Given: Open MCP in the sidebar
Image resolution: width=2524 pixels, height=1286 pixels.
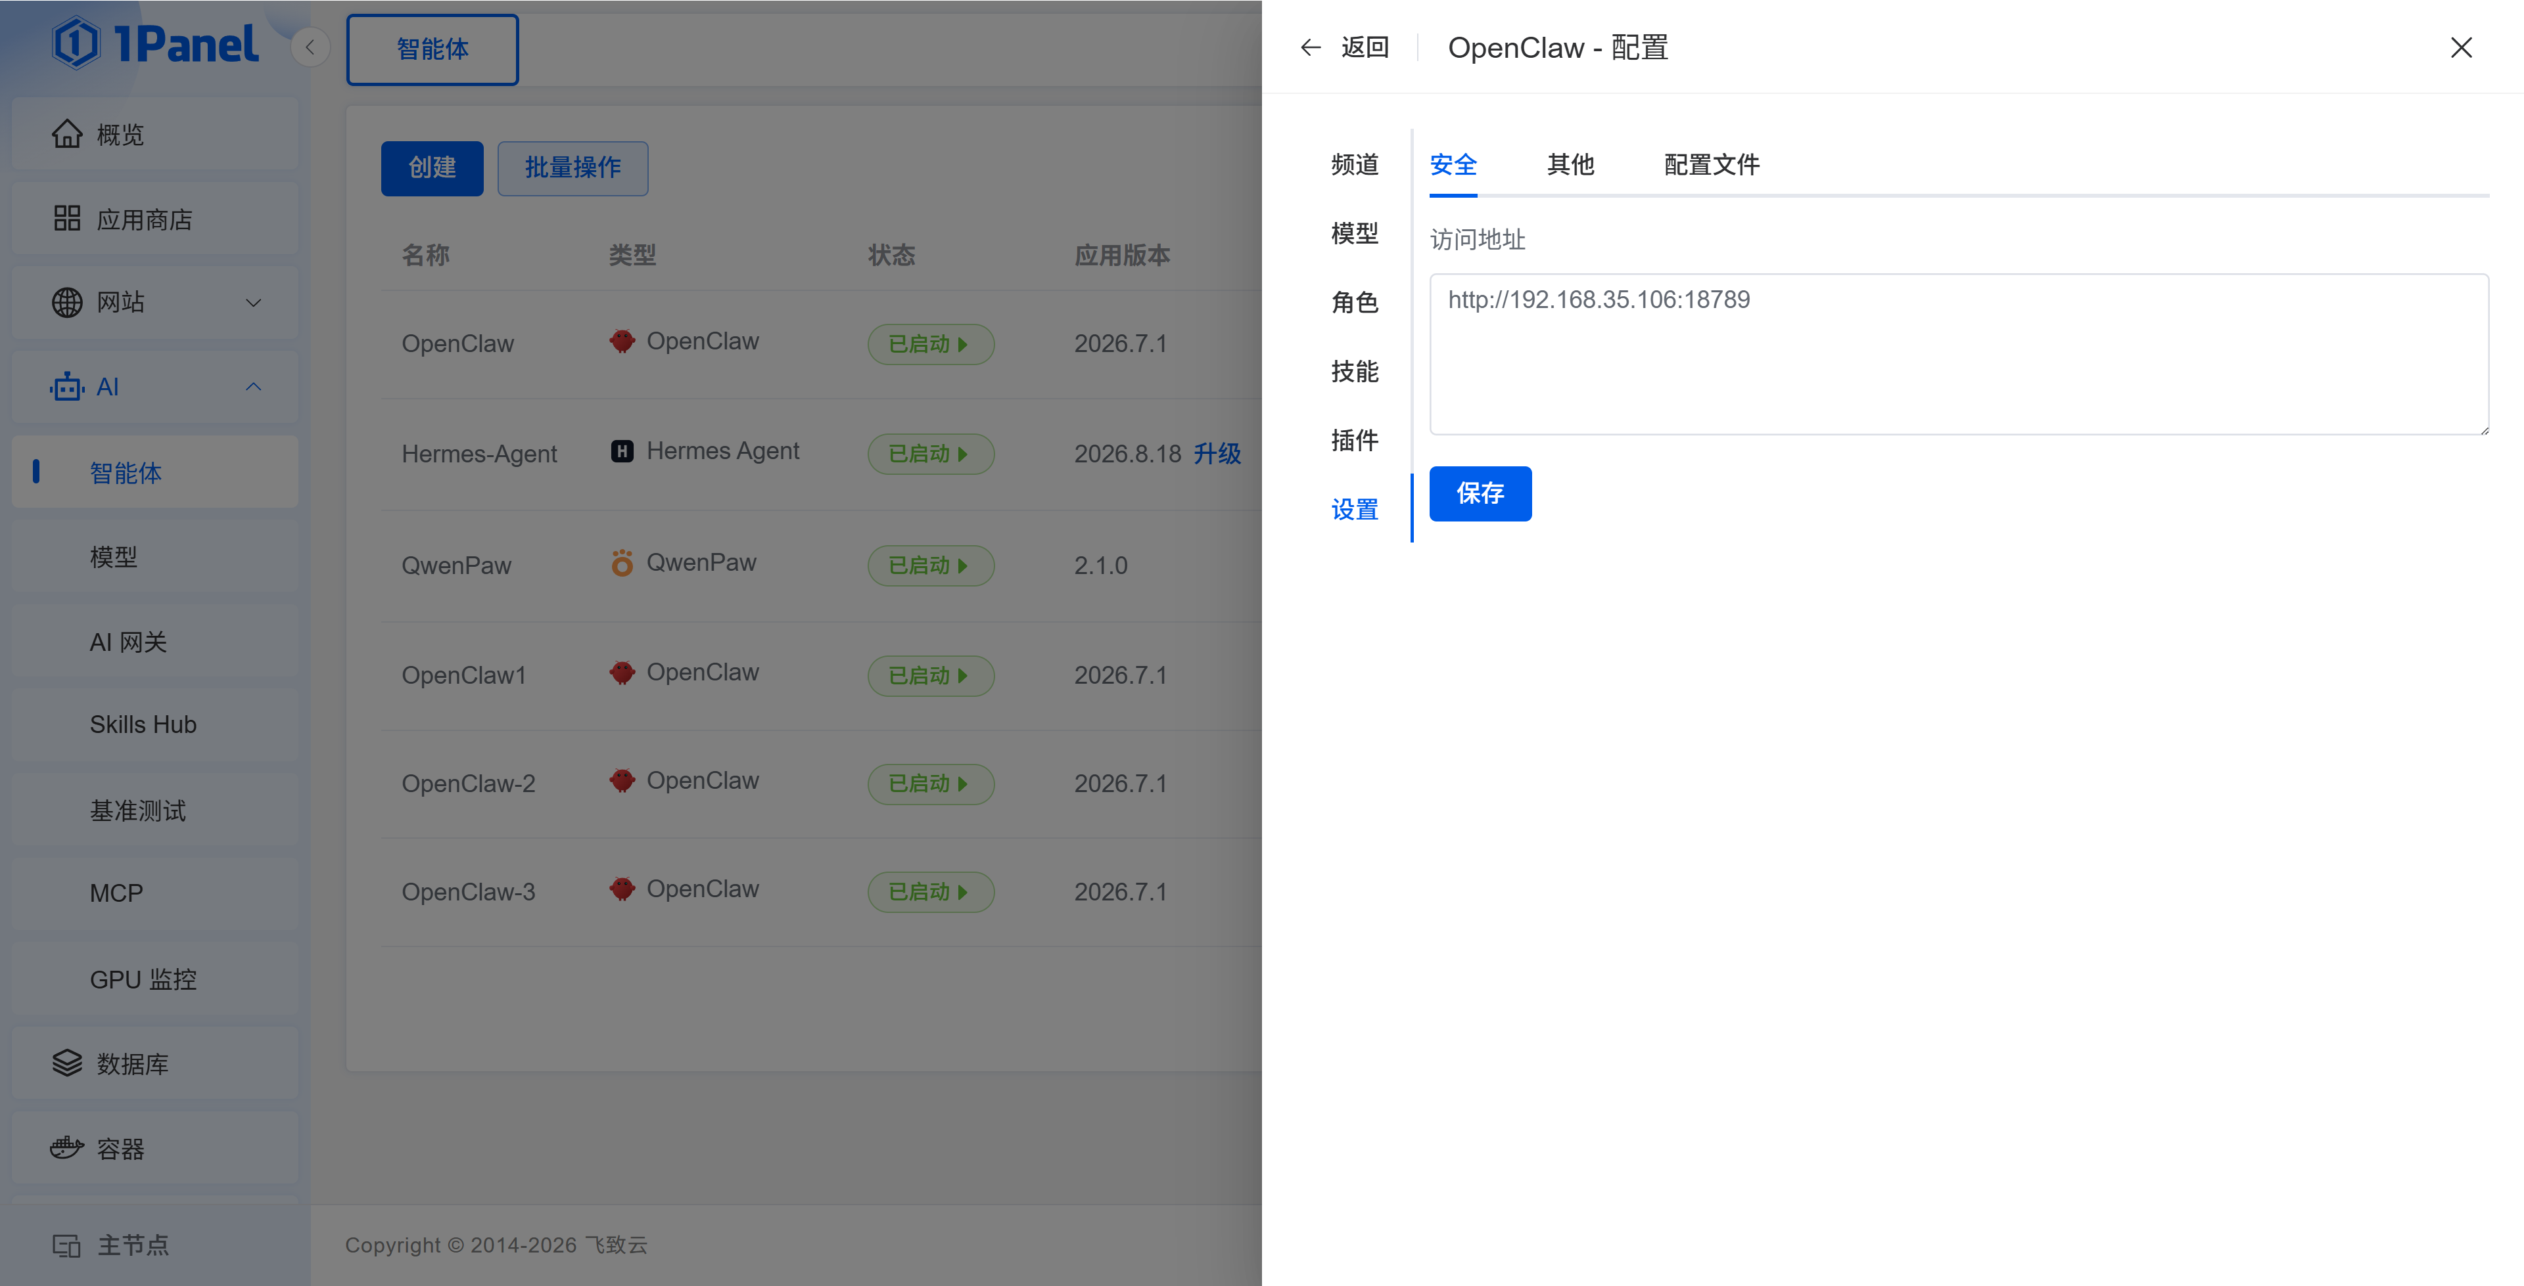Looking at the screenshot, I should pyautogui.click(x=155, y=893).
